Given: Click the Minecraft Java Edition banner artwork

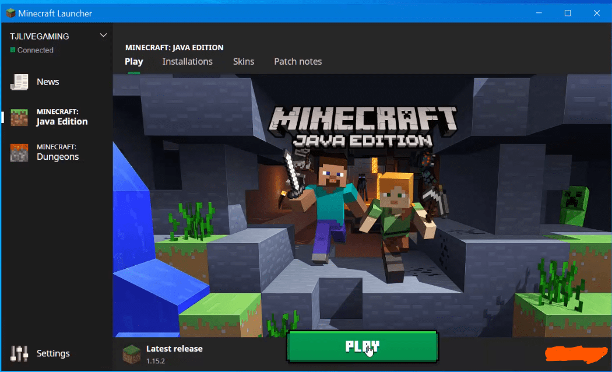Looking at the screenshot, I should 362,205.
